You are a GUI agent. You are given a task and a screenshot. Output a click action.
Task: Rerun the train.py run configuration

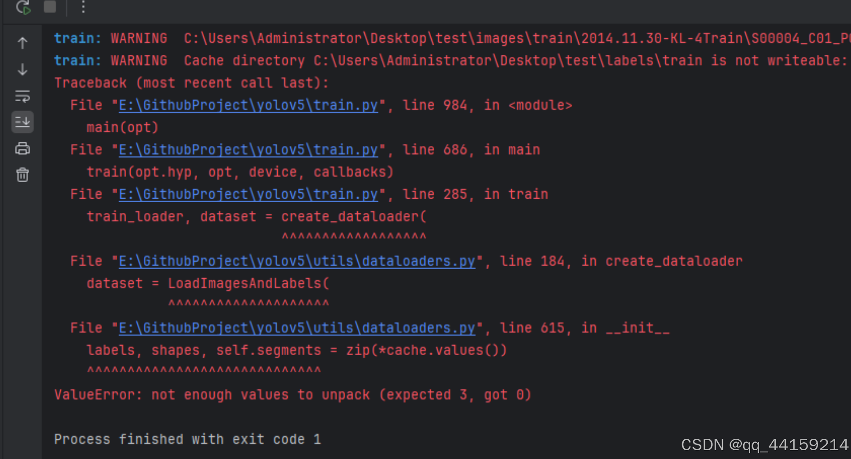(23, 7)
